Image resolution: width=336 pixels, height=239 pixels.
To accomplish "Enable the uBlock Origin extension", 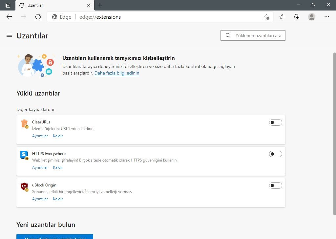I will pyautogui.click(x=275, y=185).
